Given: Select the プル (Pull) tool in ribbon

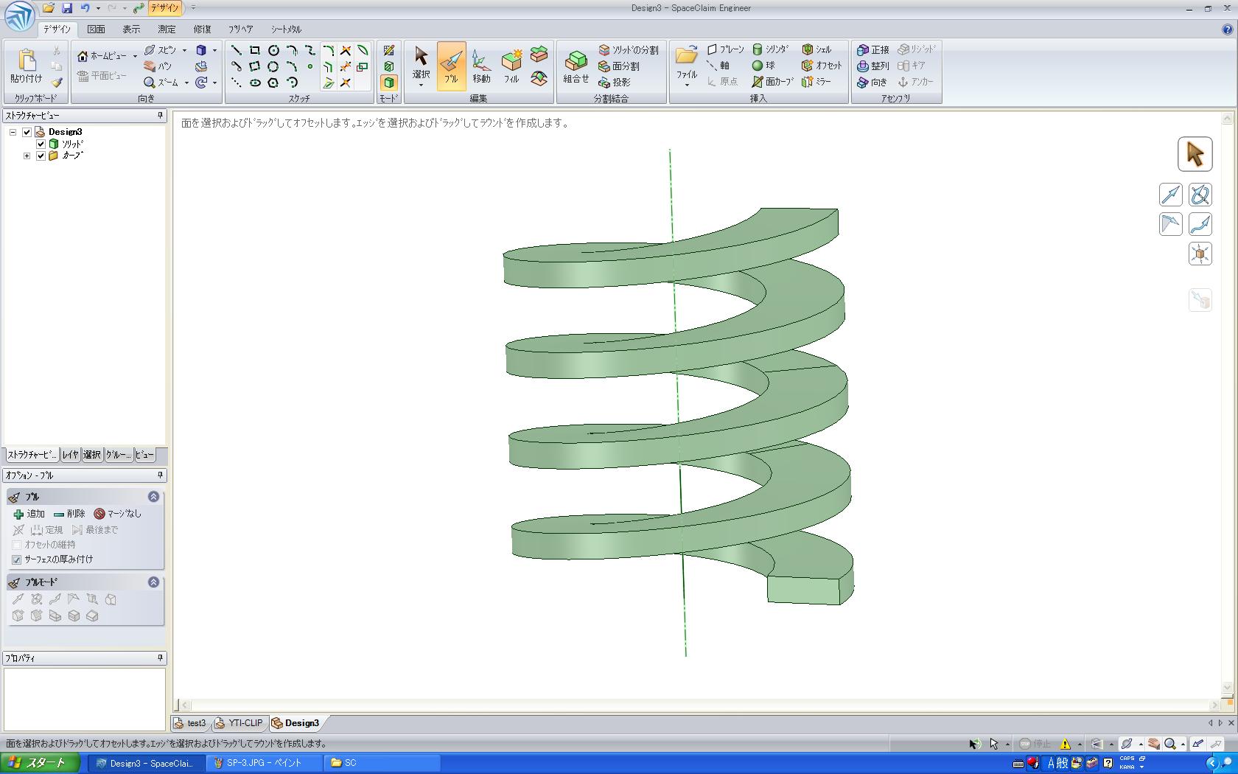Looking at the screenshot, I should [x=451, y=66].
